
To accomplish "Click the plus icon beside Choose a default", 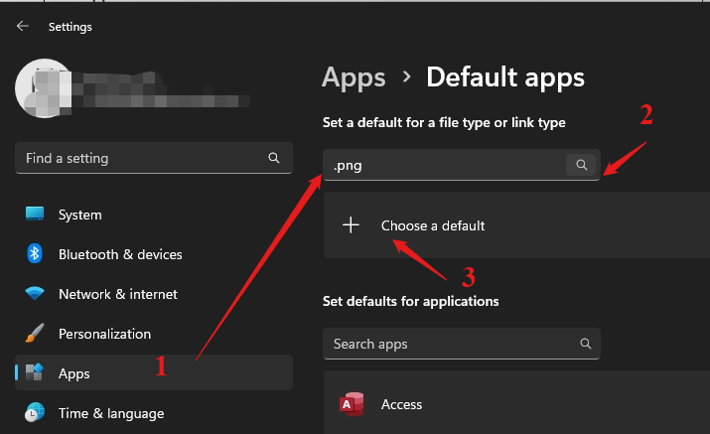I will [351, 224].
